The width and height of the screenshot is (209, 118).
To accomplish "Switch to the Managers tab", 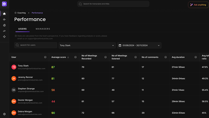I will click(x=43, y=29).
